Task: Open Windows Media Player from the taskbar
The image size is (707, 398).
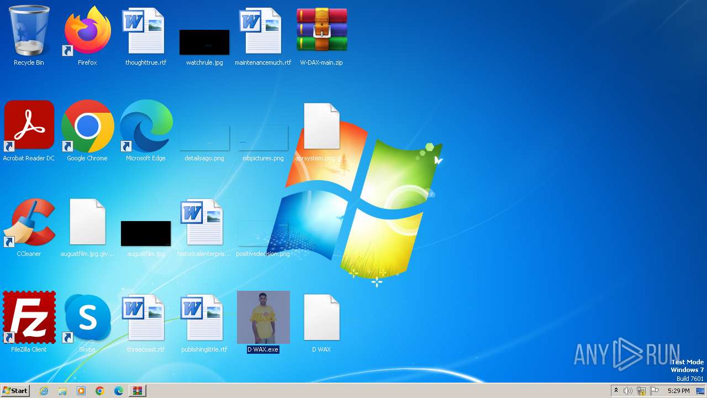Action: pyautogui.click(x=81, y=391)
